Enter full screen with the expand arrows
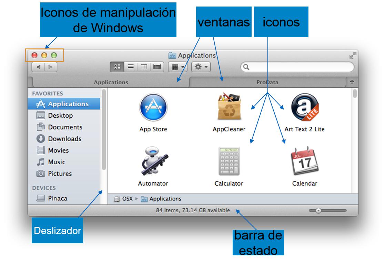The width and height of the screenshot is (386, 266). click(x=353, y=55)
